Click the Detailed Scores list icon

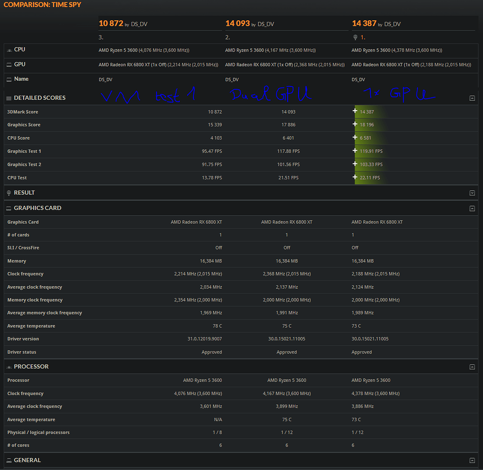pyautogui.click(x=8, y=98)
